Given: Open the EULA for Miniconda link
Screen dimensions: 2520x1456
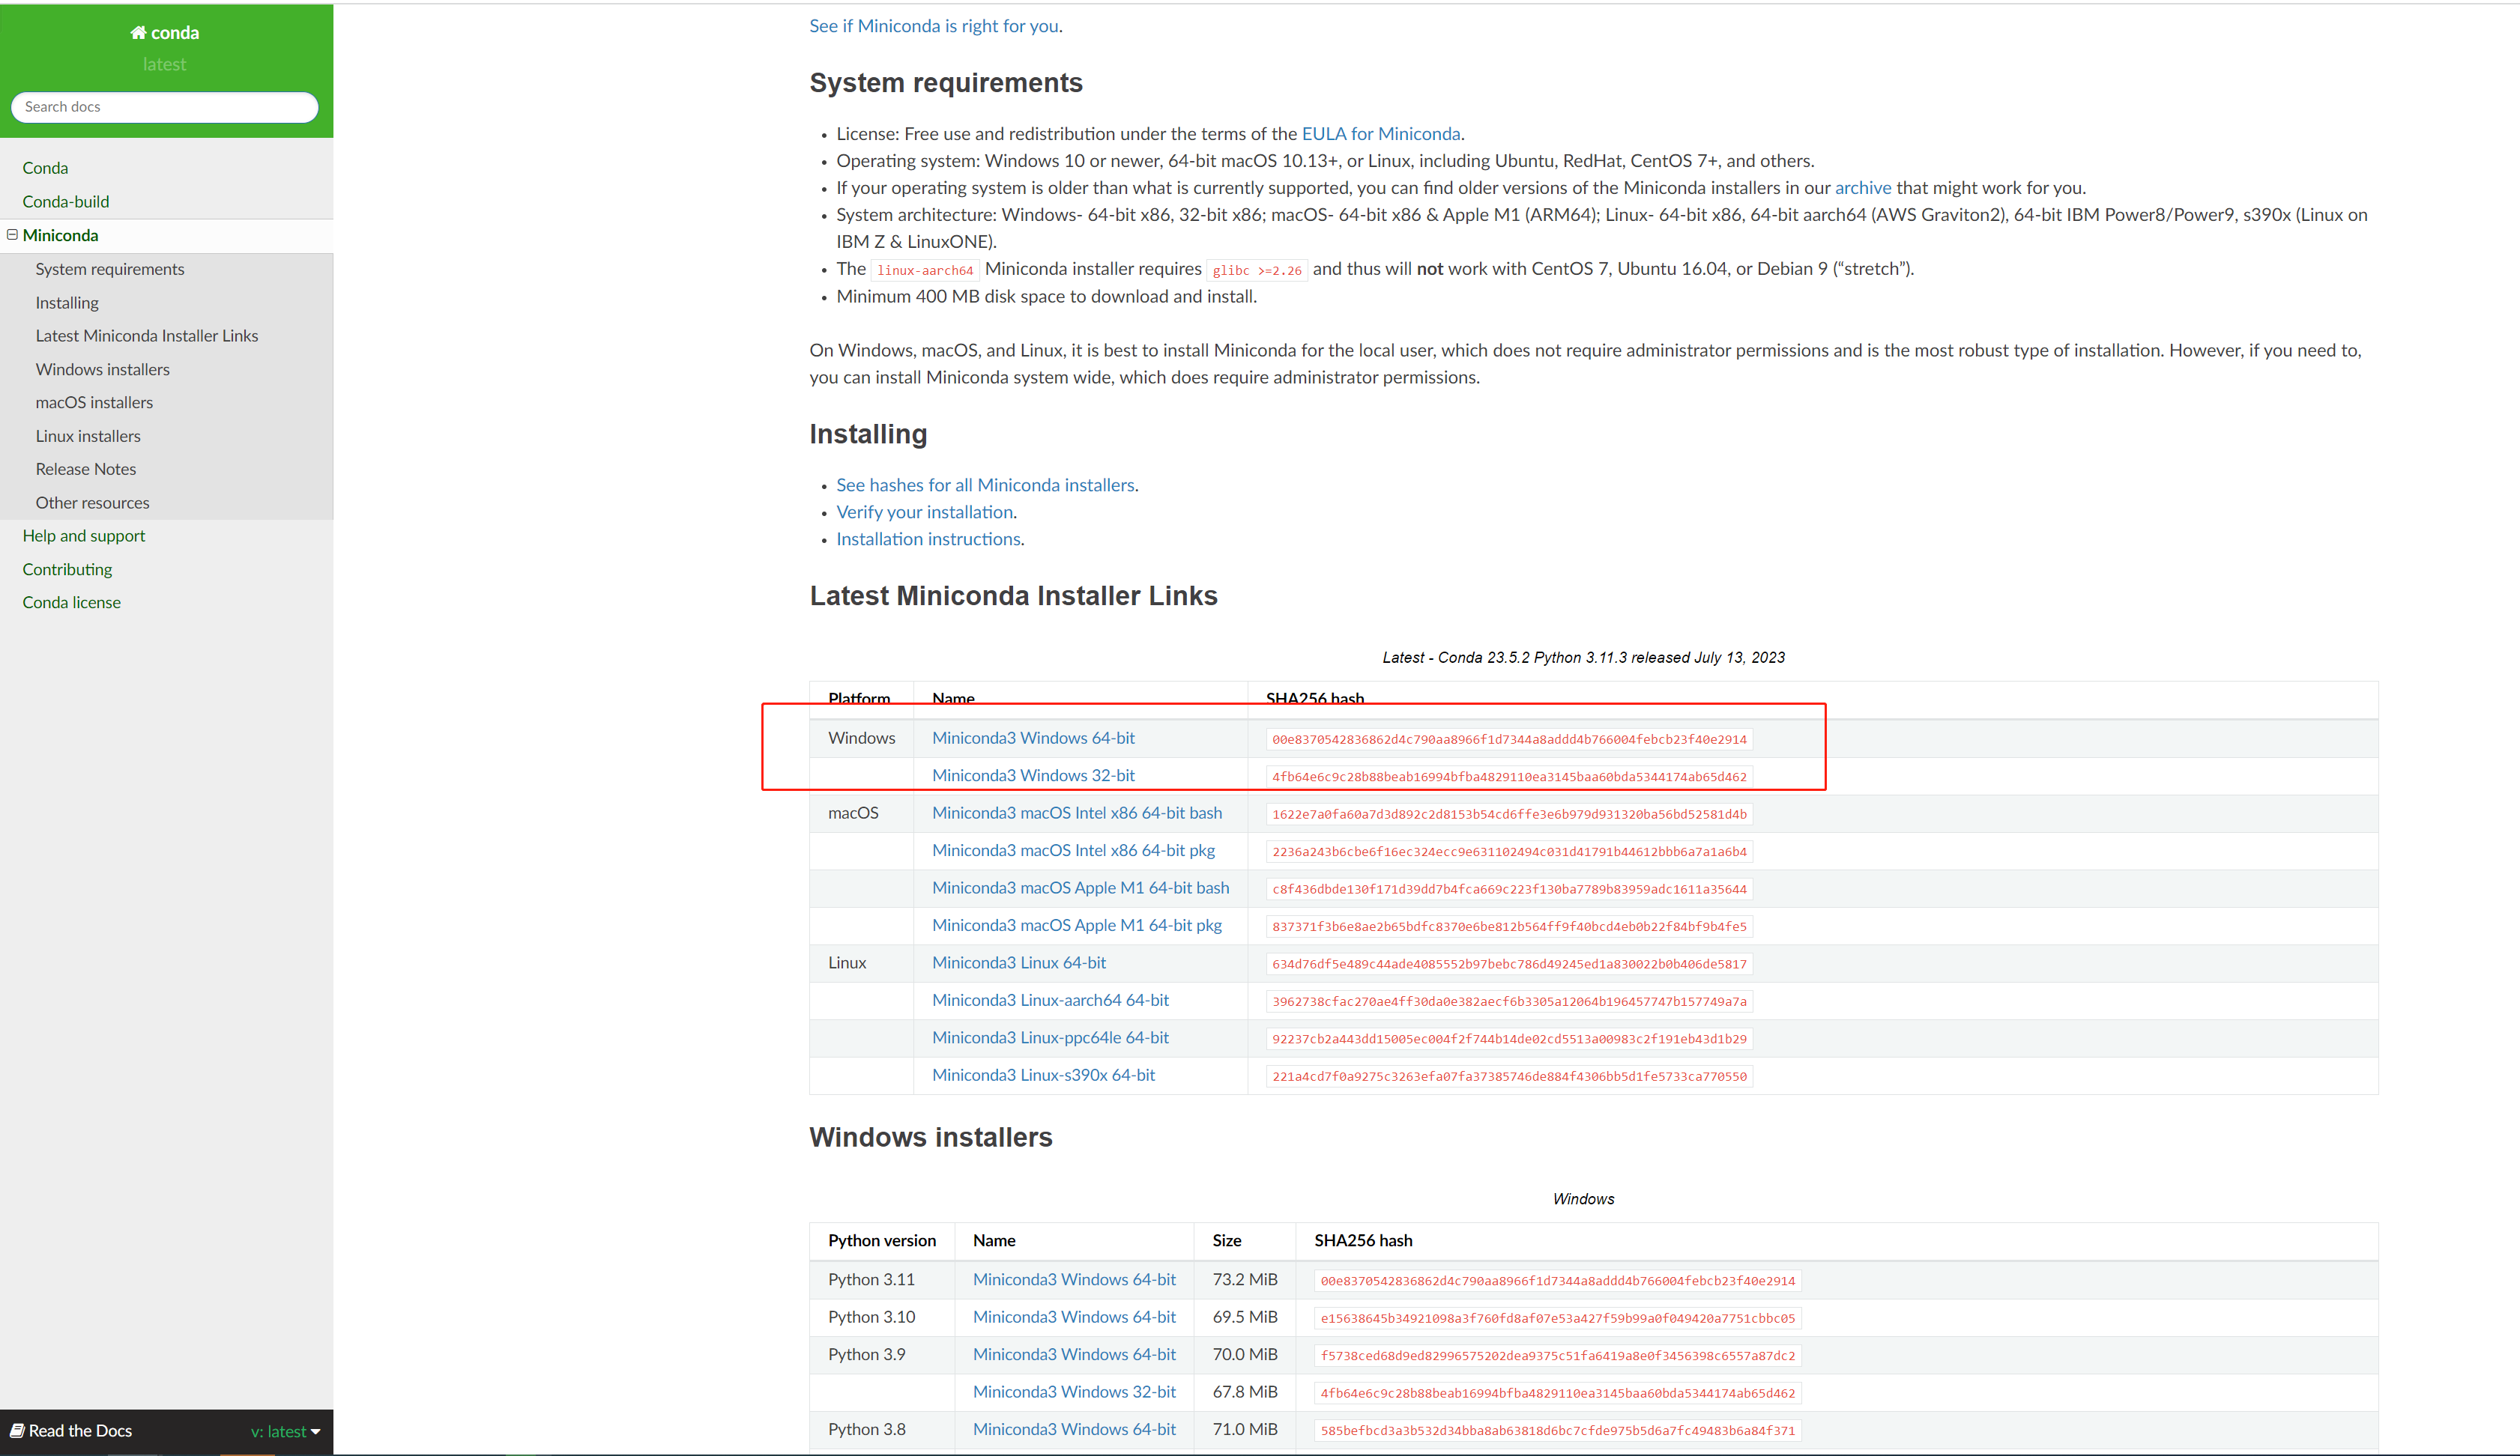Looking at the screenshot, I should [1381, 134].
